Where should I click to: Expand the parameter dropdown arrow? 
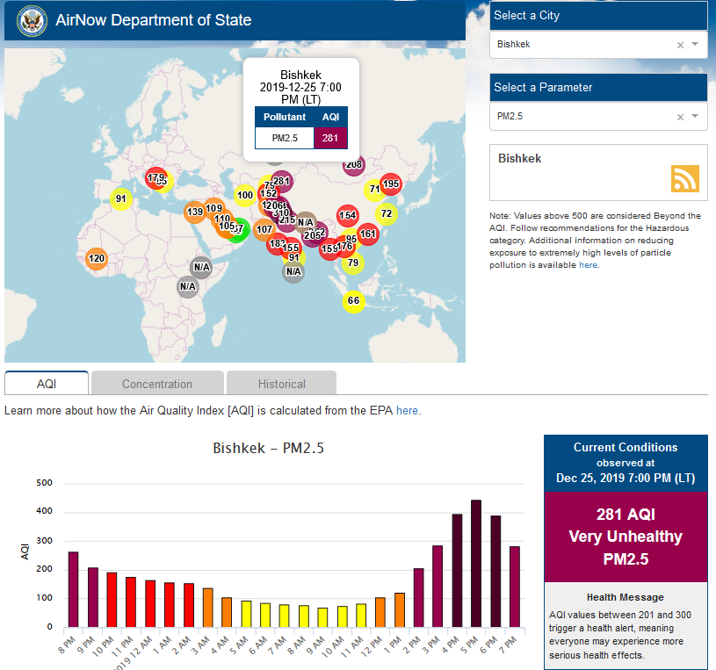click(x=695, y=117)
